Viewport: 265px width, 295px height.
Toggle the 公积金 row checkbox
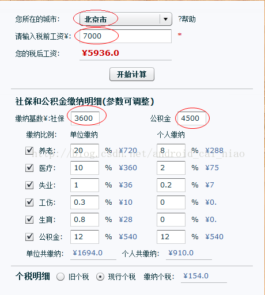[x=29, y=237]
